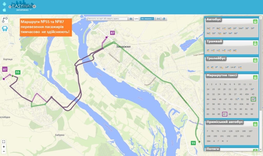This screenshot has width=263, height=156.
Task: Collapse the Автобус section via its green icon
Action: (x=255, y=22)
